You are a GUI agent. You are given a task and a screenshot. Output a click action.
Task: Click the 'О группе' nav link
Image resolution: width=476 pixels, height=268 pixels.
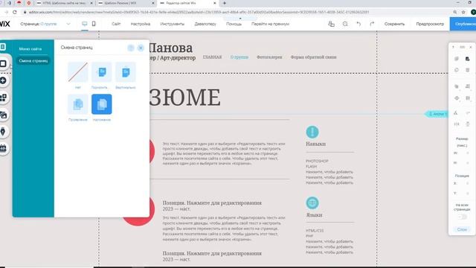point(239,57)
